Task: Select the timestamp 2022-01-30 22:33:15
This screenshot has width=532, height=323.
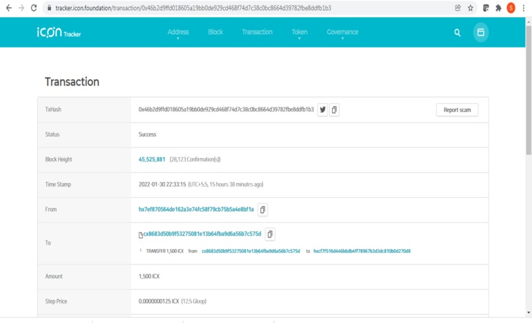Action: click(x=162, y=185)
